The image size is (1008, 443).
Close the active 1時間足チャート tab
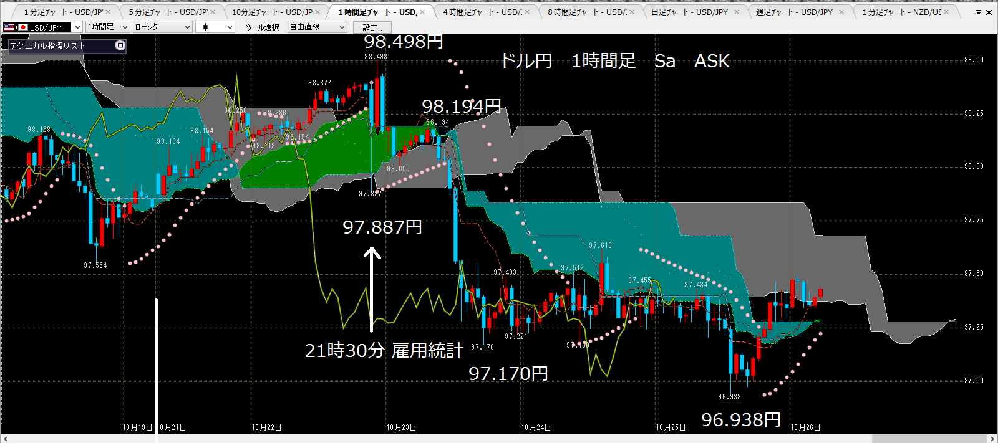422,12
